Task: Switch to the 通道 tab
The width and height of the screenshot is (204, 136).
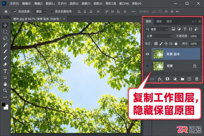Action: tap(159, 21)
